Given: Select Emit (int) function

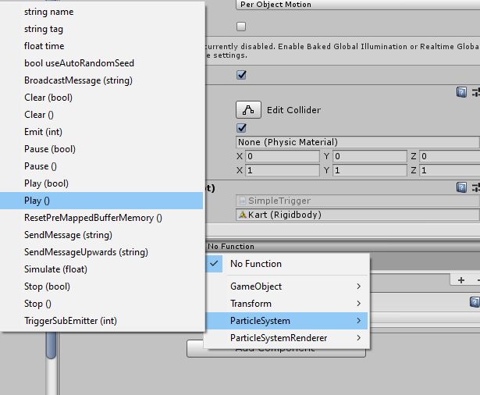Looking at the screenshot, I should 101,132.
